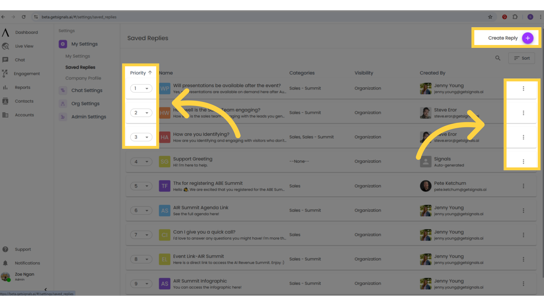Click the Sort icon for replies
544x306 pixels.
[x=522, y=58]
